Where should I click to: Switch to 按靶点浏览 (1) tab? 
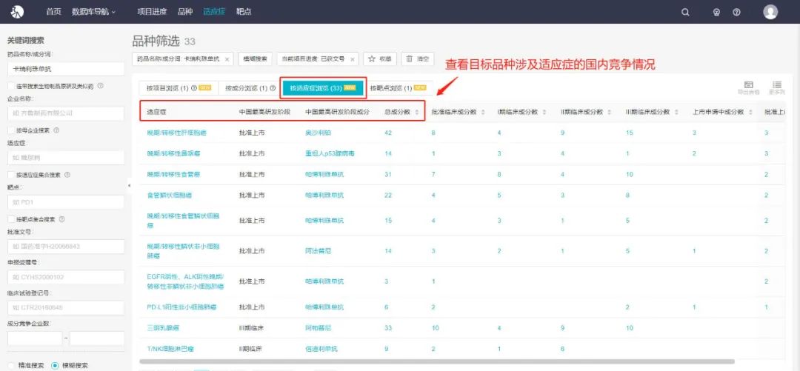399,88
